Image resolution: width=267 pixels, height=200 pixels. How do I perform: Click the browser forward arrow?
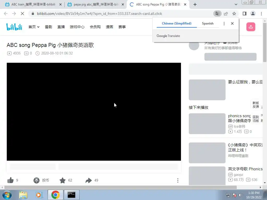14,14
